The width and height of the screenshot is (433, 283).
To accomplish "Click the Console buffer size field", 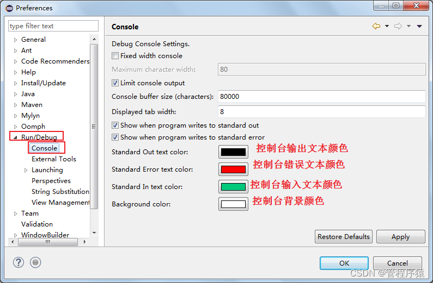I will [322, 97].
